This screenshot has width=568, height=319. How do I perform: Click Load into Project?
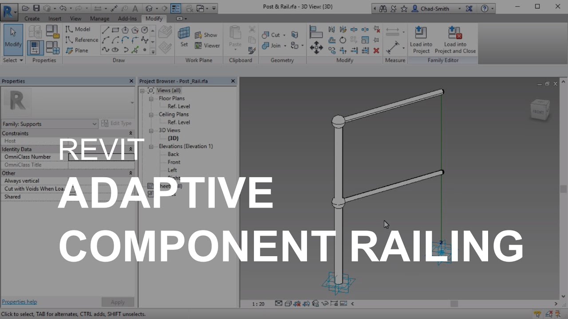[421, 40]
